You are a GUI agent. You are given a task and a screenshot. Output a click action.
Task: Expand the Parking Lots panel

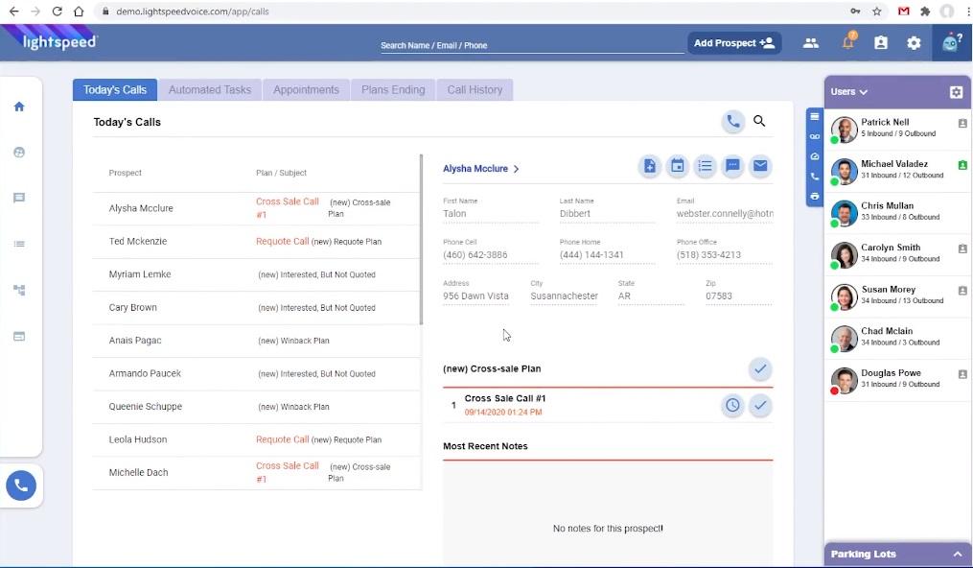(956, 555)
